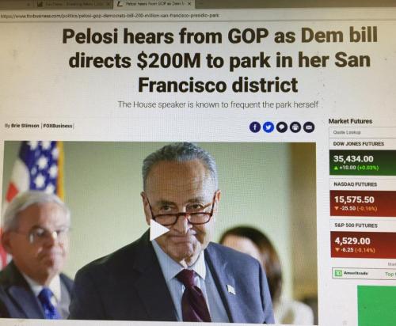
Task: Click the browser address bar URL
Action: (110, 16)
